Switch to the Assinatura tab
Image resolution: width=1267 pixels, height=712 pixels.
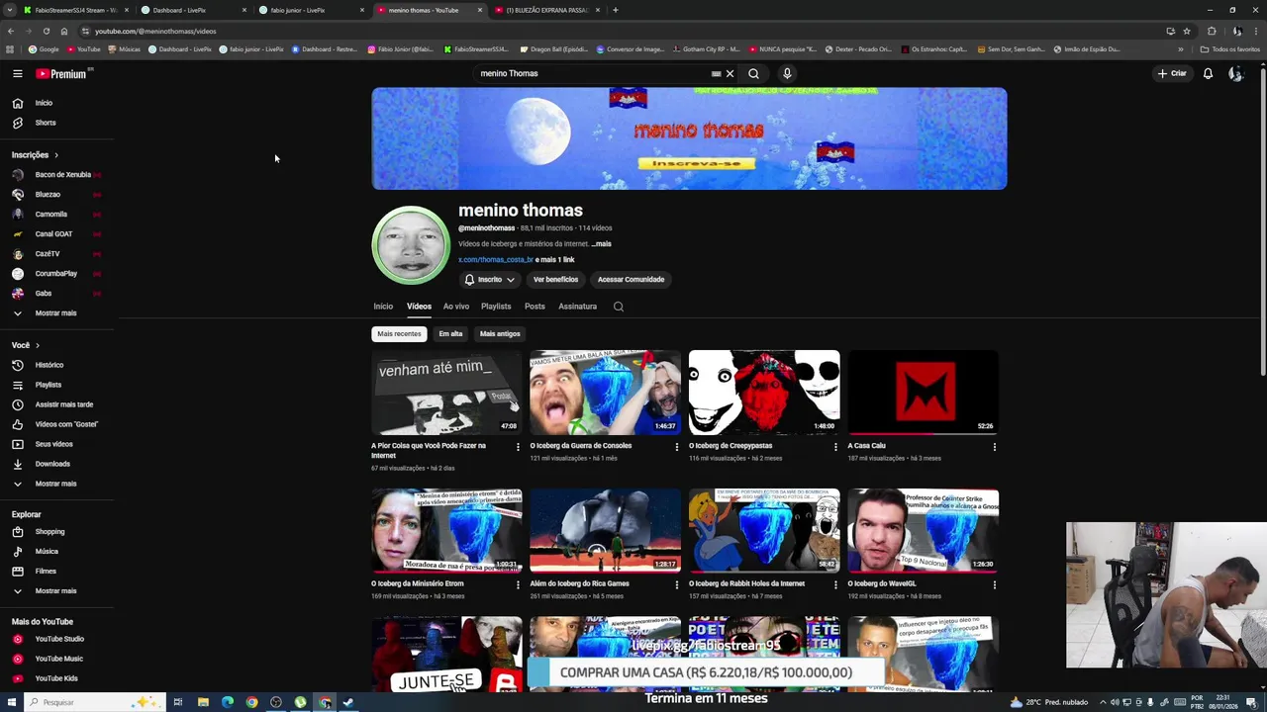577,307
